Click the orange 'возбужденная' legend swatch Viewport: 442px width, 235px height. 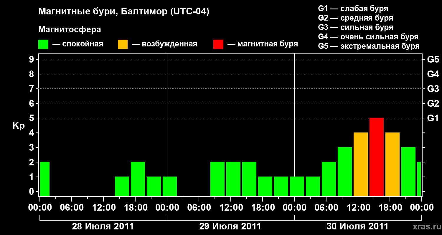123,44
